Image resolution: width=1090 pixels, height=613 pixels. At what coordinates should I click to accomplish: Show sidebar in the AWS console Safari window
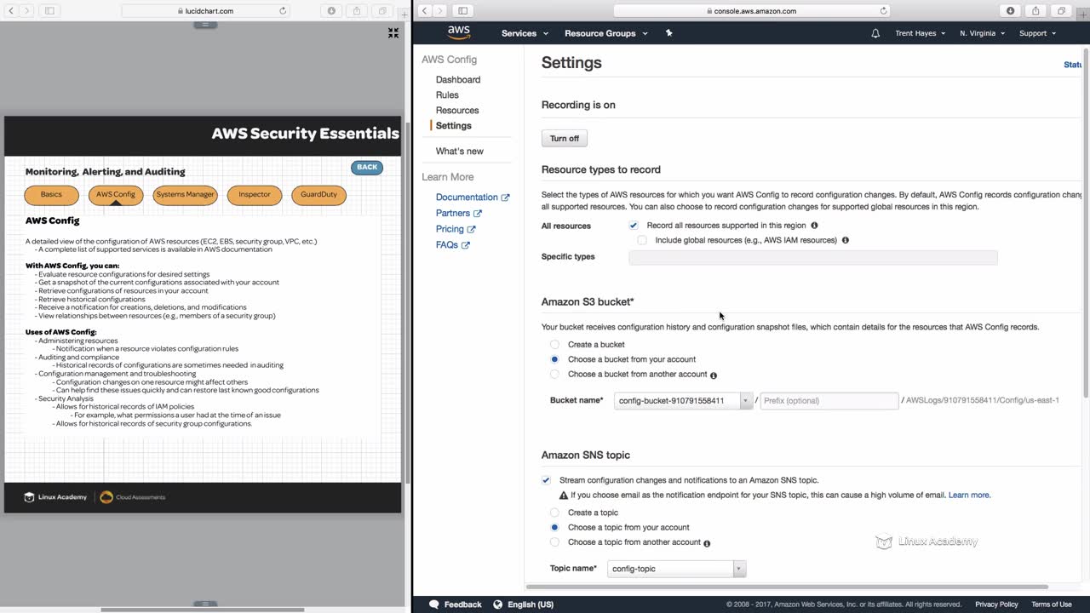(462, 11)
